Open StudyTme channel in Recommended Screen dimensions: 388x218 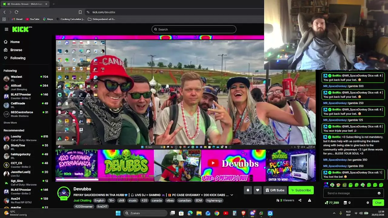tap(26, 147)
